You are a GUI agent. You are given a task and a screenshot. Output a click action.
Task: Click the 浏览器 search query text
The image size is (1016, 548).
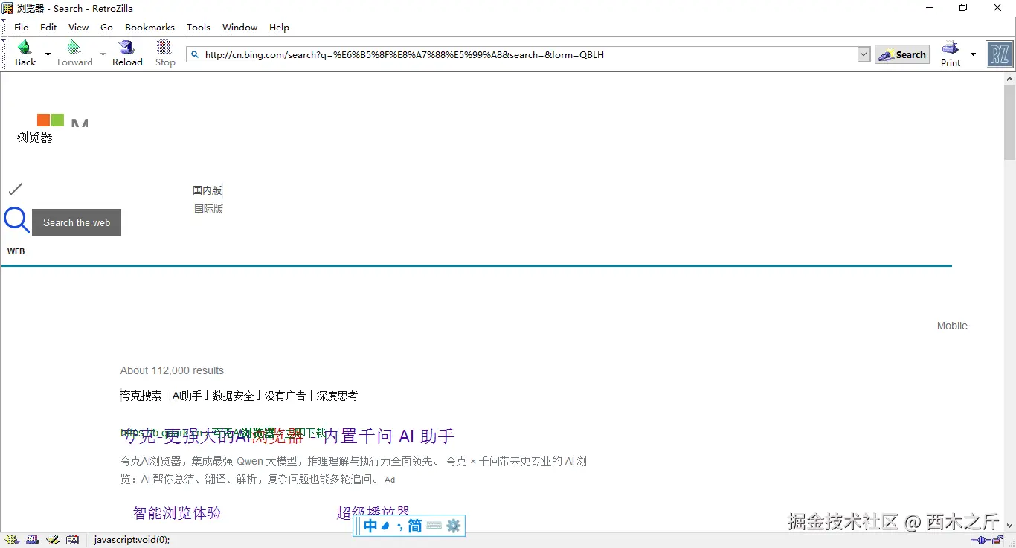click(x=35, y=138)
